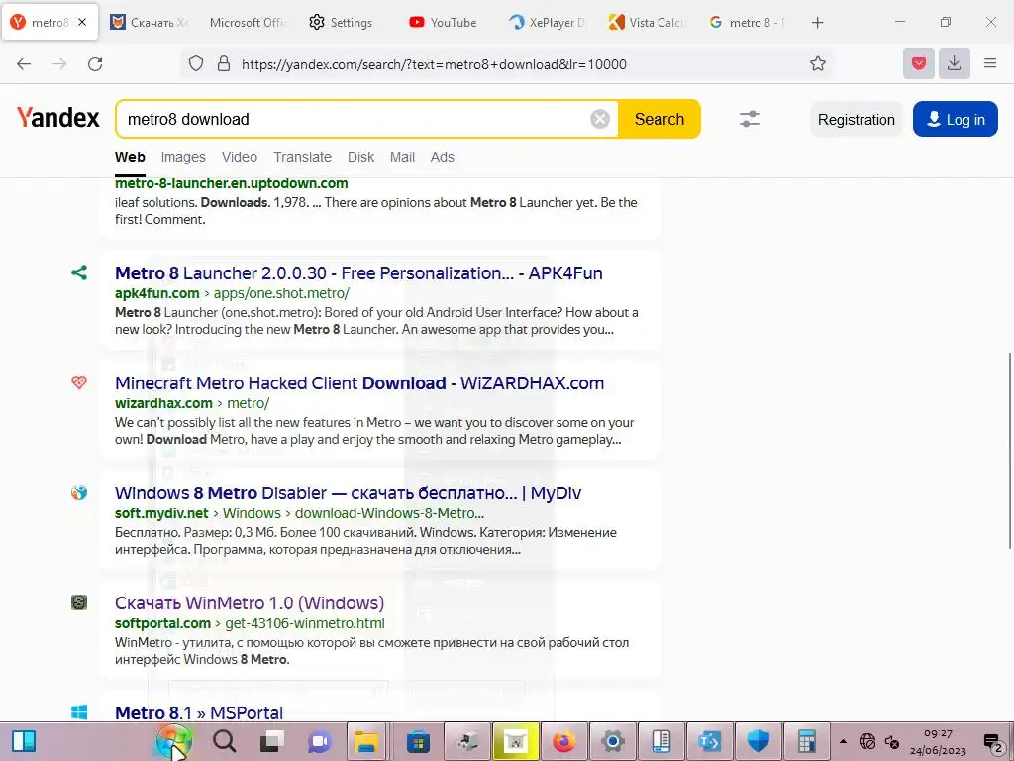1014x761 pixels.
Task: Click the yellow Search button
Action: point(659,119)
